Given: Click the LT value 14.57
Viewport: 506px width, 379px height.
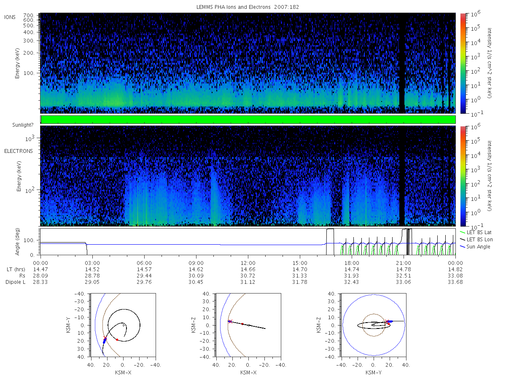Looking at the screenshot, I should [x=144, y=269].
